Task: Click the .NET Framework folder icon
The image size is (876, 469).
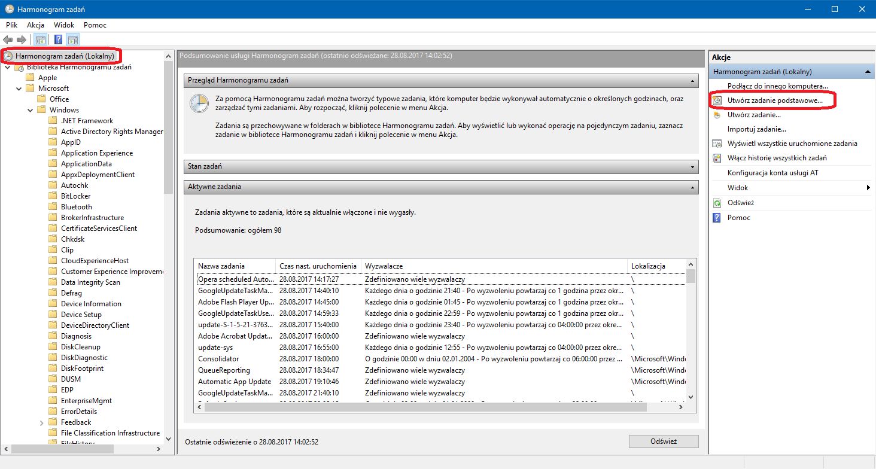Action: 53,120
